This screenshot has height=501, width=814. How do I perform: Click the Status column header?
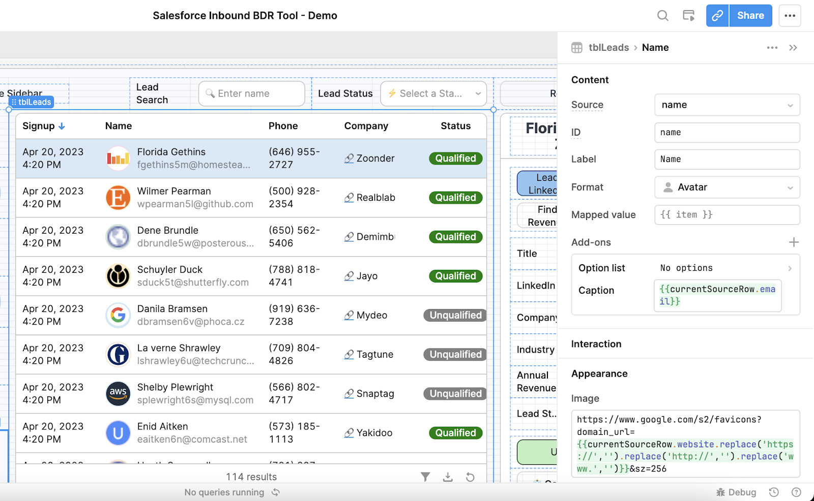click(x=456, y=126)
